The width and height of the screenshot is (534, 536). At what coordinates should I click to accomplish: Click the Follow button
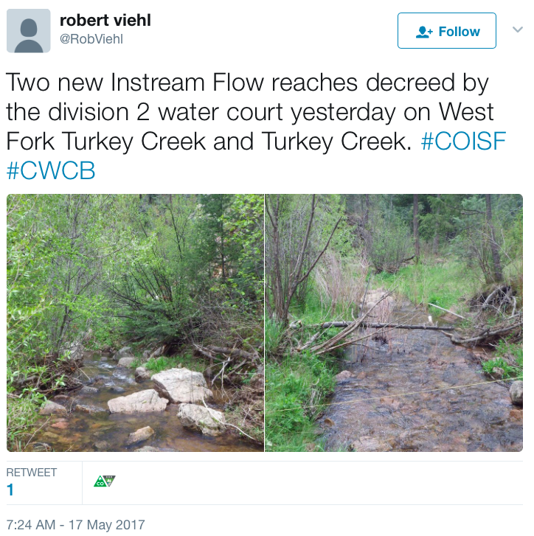coord(447,31)
